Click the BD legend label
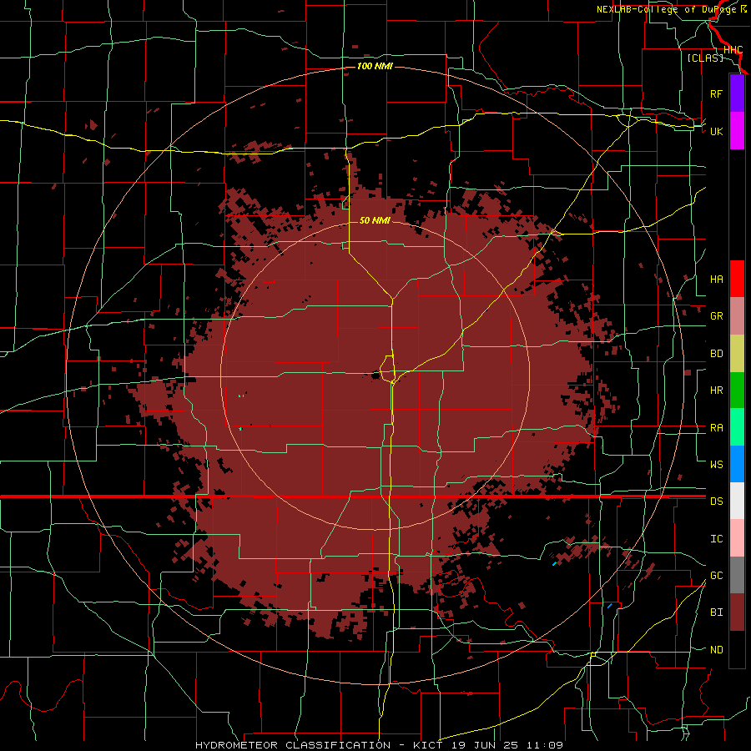The image size is (751, 751). click(716, 354)
